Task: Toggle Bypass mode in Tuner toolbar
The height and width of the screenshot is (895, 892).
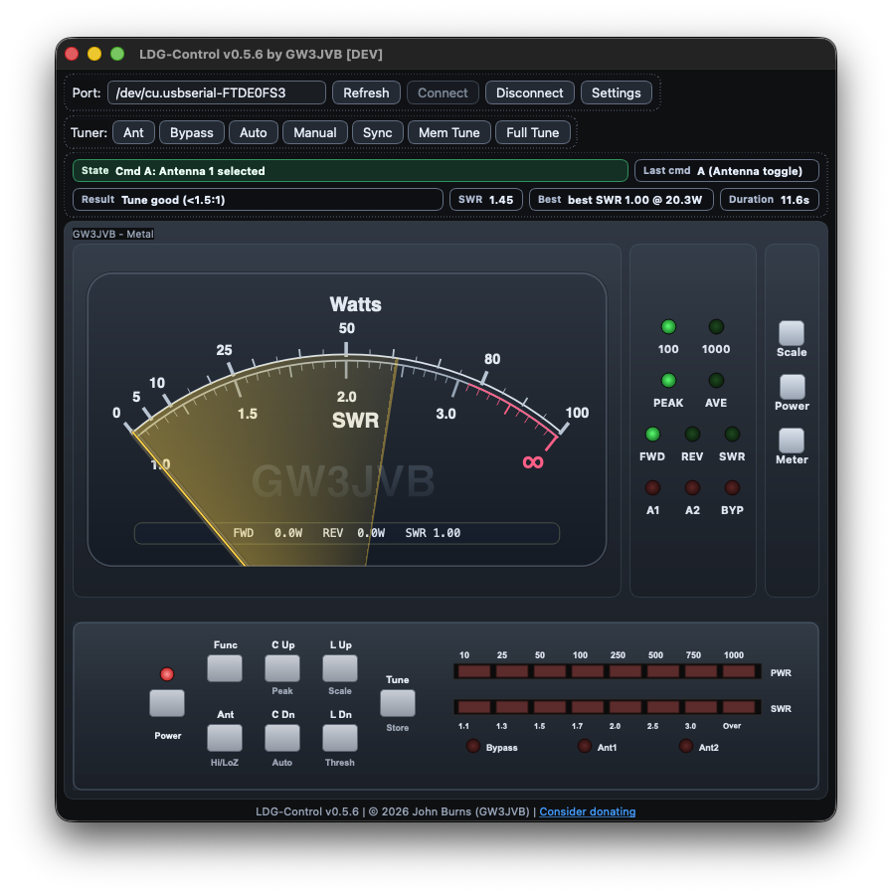Action: 191,132
